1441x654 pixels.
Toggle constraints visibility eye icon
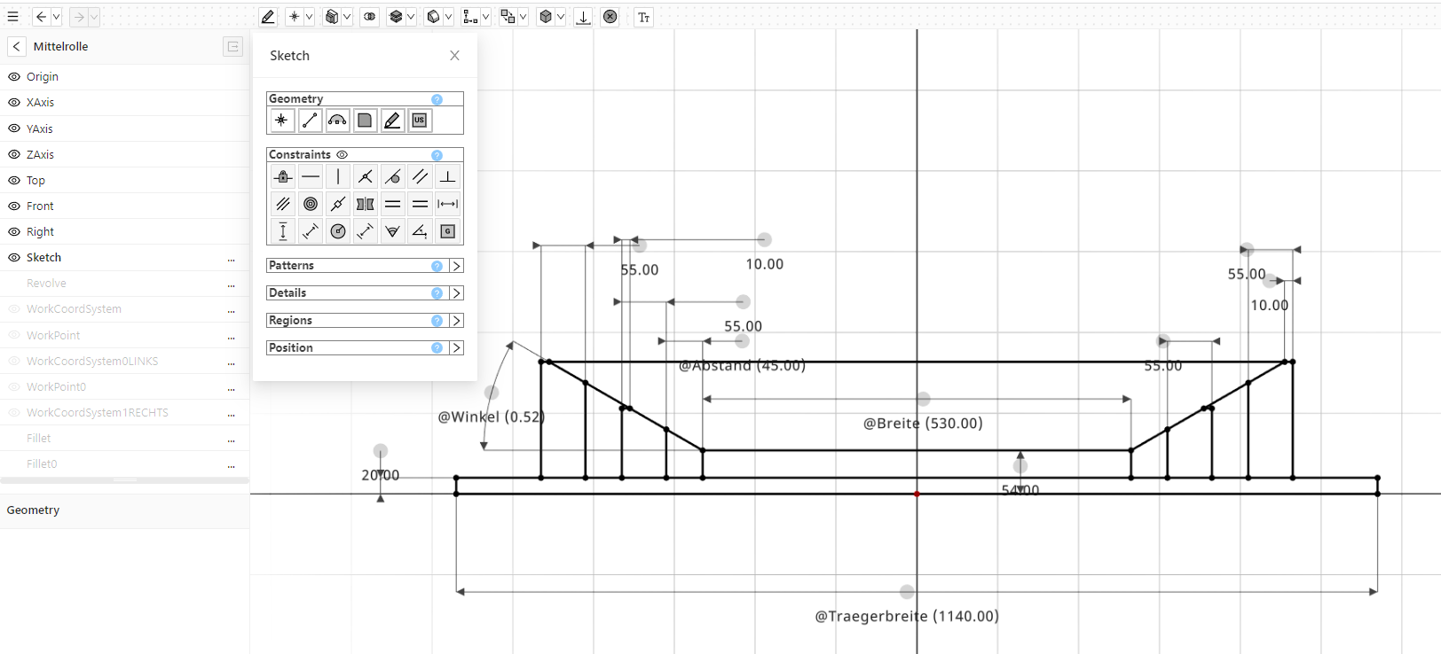pyautogui.click(x=342, y=154)
